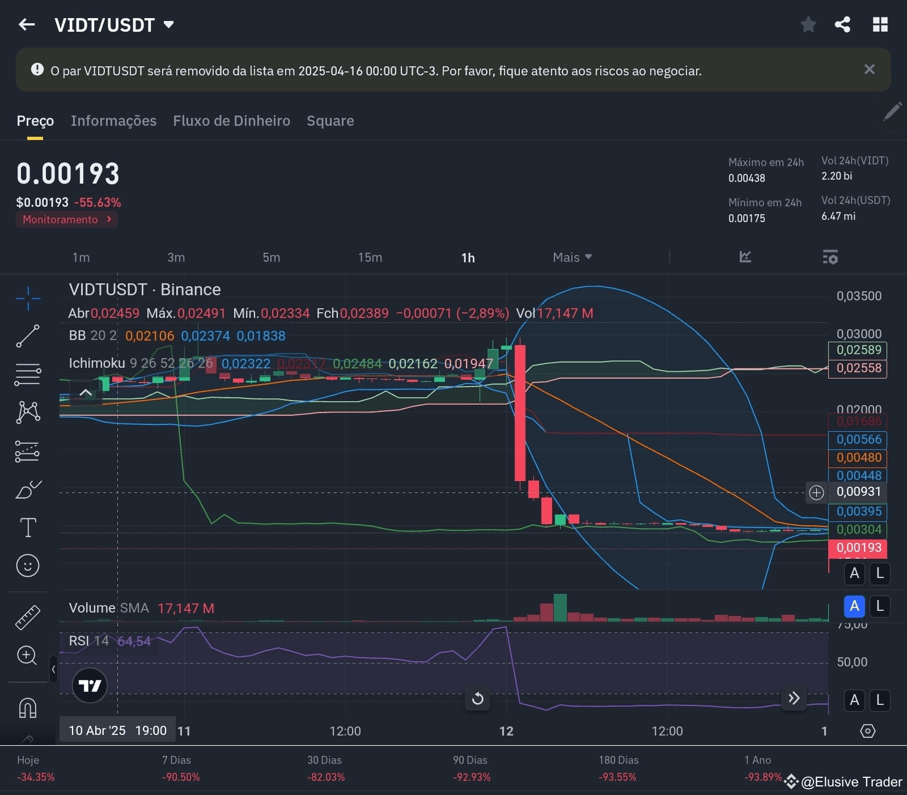Image resolution: width=907 pixels, height=795 pixels.
Task: Toggle L scale on volume pane
Action: pyautogui.click(x=880, y=606)
